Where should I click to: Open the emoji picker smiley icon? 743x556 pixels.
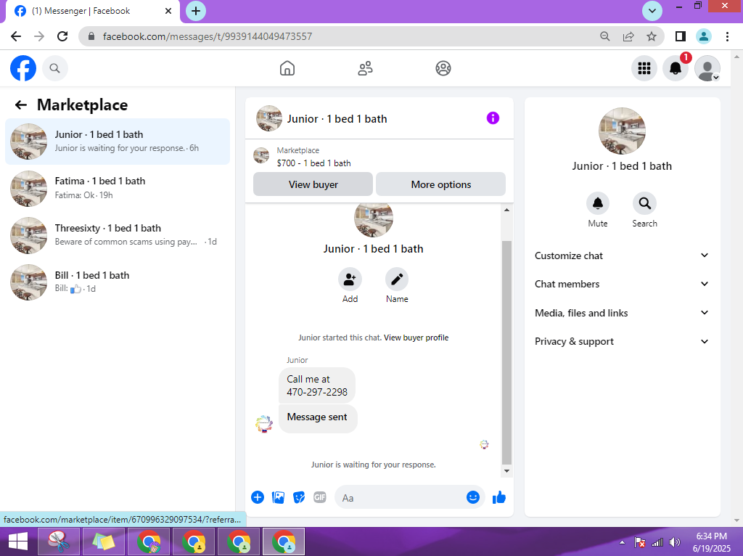click(x=473, y=497)
